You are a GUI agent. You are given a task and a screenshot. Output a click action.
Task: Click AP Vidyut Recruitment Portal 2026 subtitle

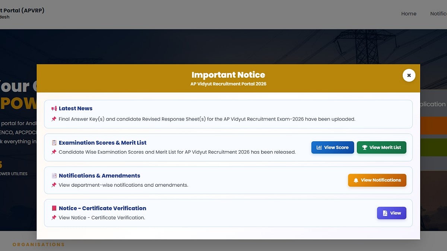point(228,84)
